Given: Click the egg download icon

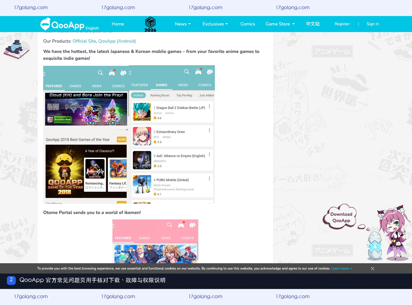Looking at the screenshot, I should click(375, 246).
